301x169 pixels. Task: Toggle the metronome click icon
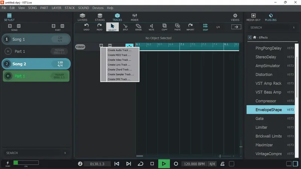(222, 164)
